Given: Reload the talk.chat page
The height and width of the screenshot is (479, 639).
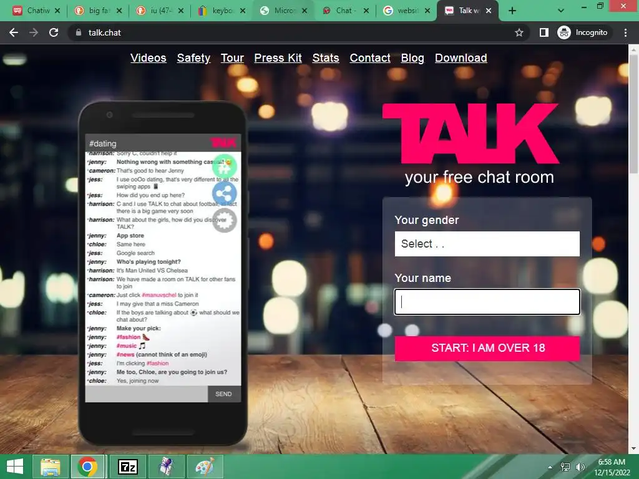Looking at the screenshot, I should pos(54,32).
